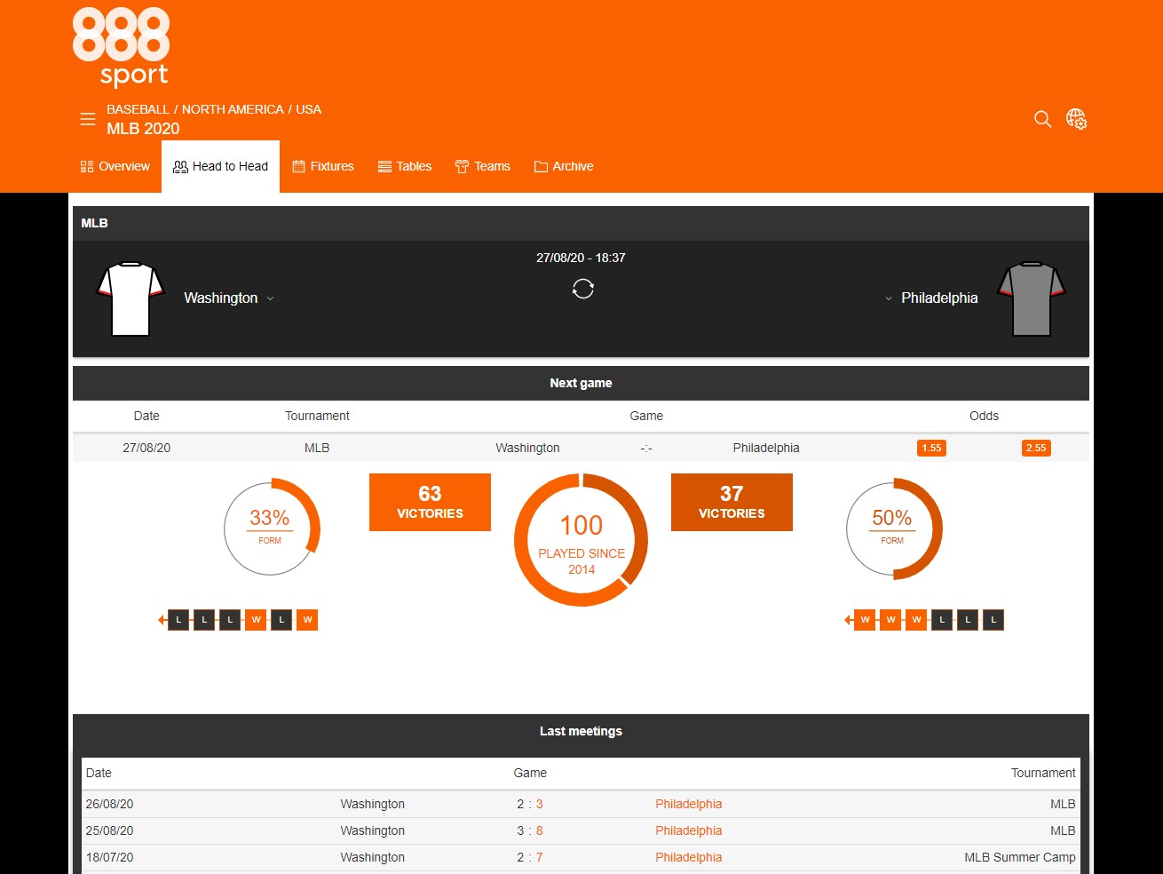Click the Next game section header
Screen dimensions: 1163x874
tap(581, 383)
